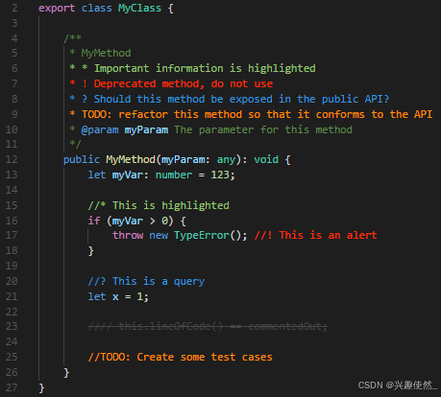
Task: Click the '*/' comment terminator on line 11
Action: pyautogui.click(x=76, y=144)
